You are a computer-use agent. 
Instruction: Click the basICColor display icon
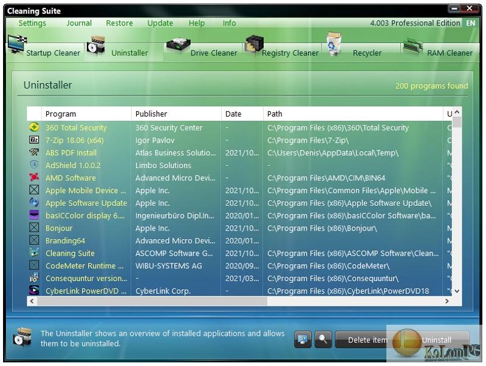(34, 215)
